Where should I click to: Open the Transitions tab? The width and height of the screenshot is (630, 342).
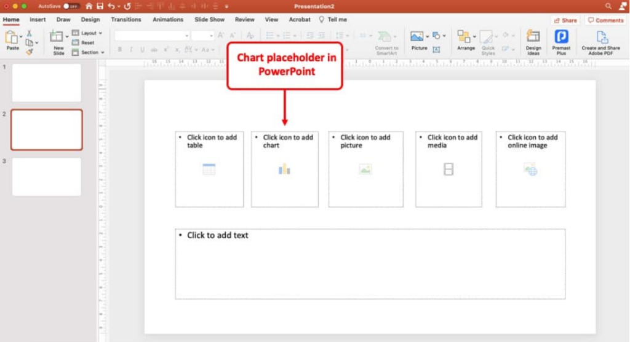pyautogui.click(x=126, y=20)
